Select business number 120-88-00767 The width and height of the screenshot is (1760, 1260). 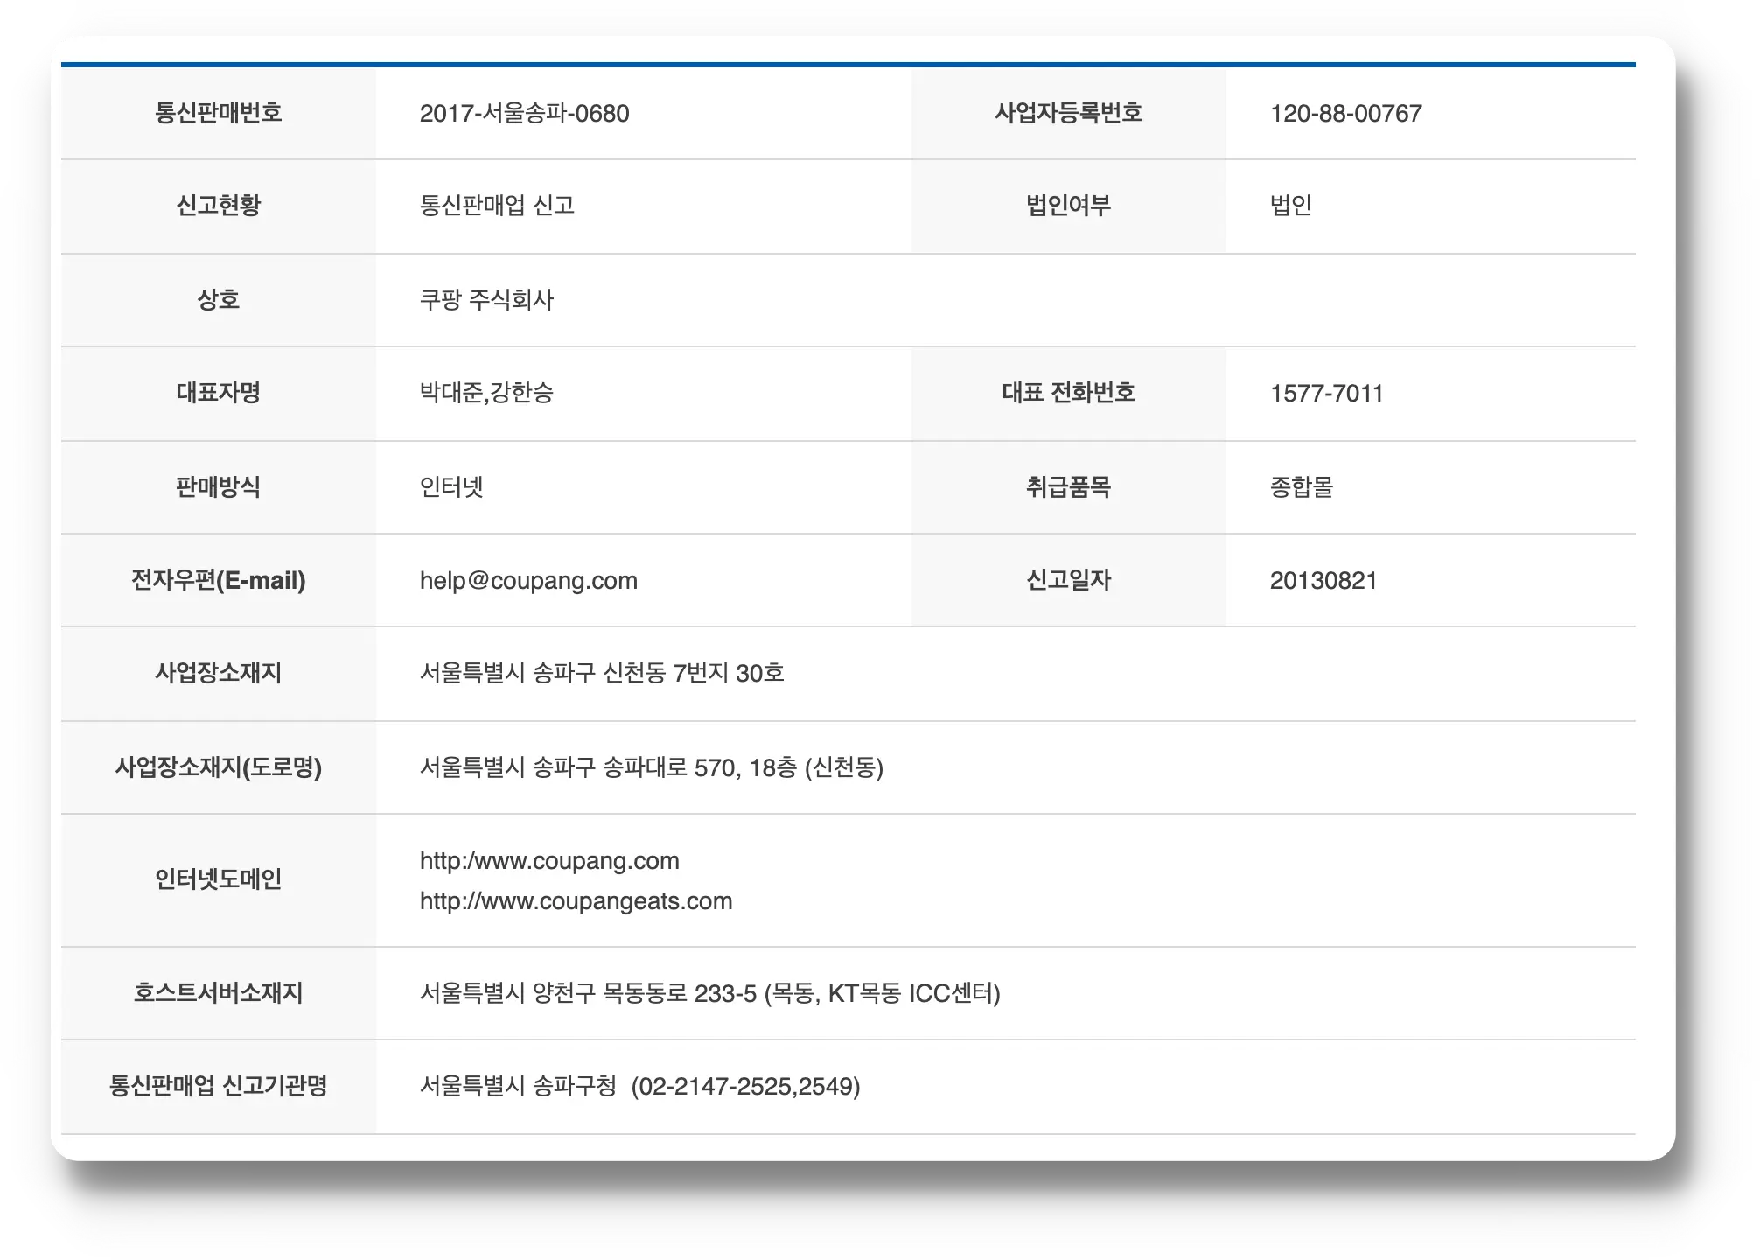tap(1345, 113)
